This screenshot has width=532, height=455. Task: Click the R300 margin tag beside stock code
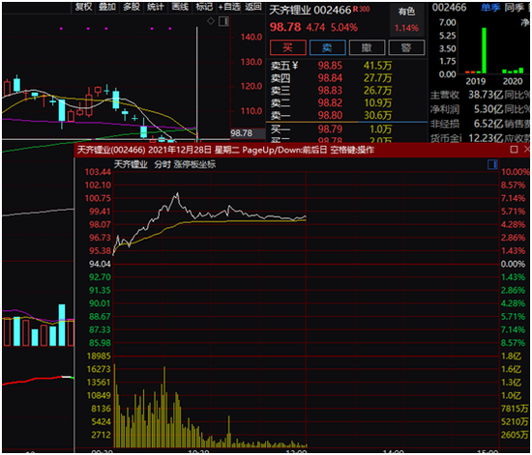pos(362,9)
